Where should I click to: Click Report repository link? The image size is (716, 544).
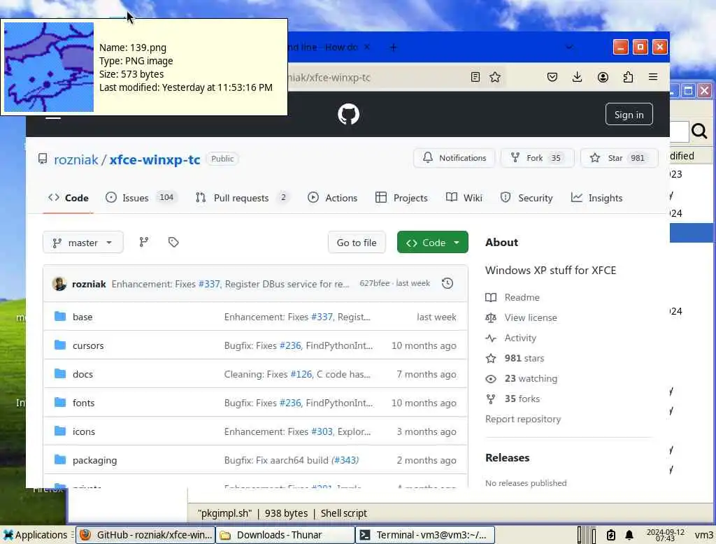point(523,419)
